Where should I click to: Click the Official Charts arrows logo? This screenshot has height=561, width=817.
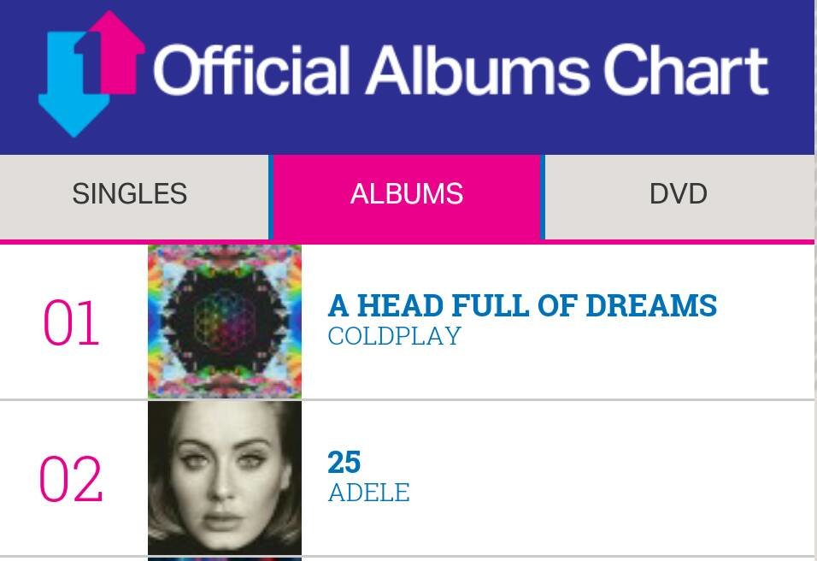pyautogui.click(x=91, y=74)
